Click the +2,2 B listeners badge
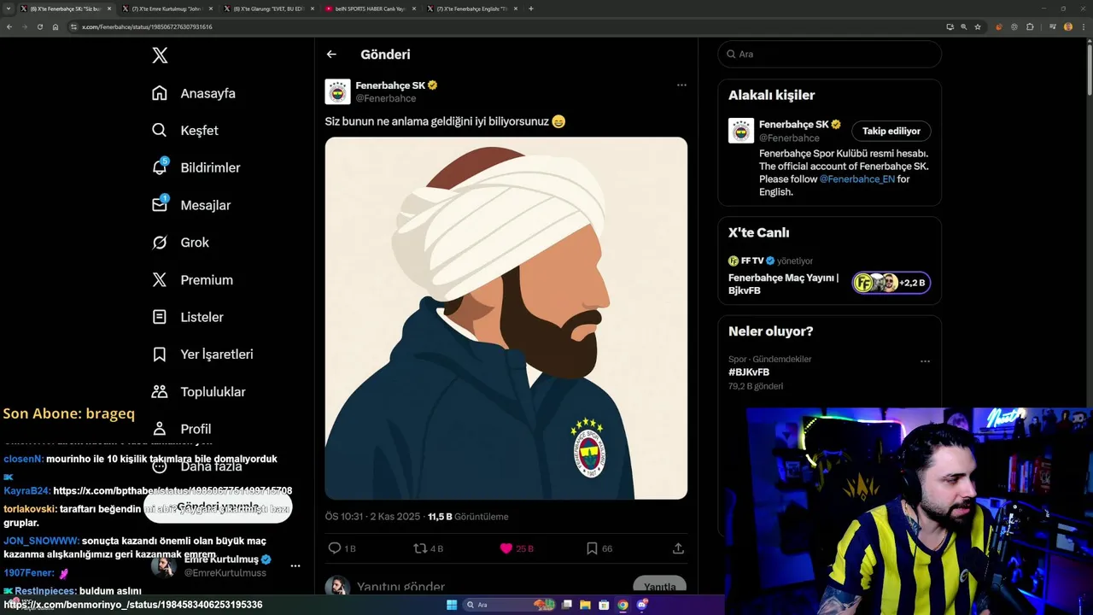1093x615 pixels. (891, 283)
